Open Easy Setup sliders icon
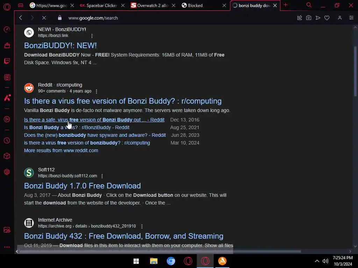 click(x=351, y=18)
